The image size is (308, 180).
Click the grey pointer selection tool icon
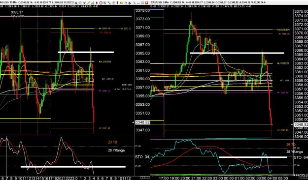pos(104,3)
